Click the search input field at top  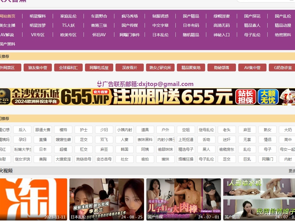[265, 1]
